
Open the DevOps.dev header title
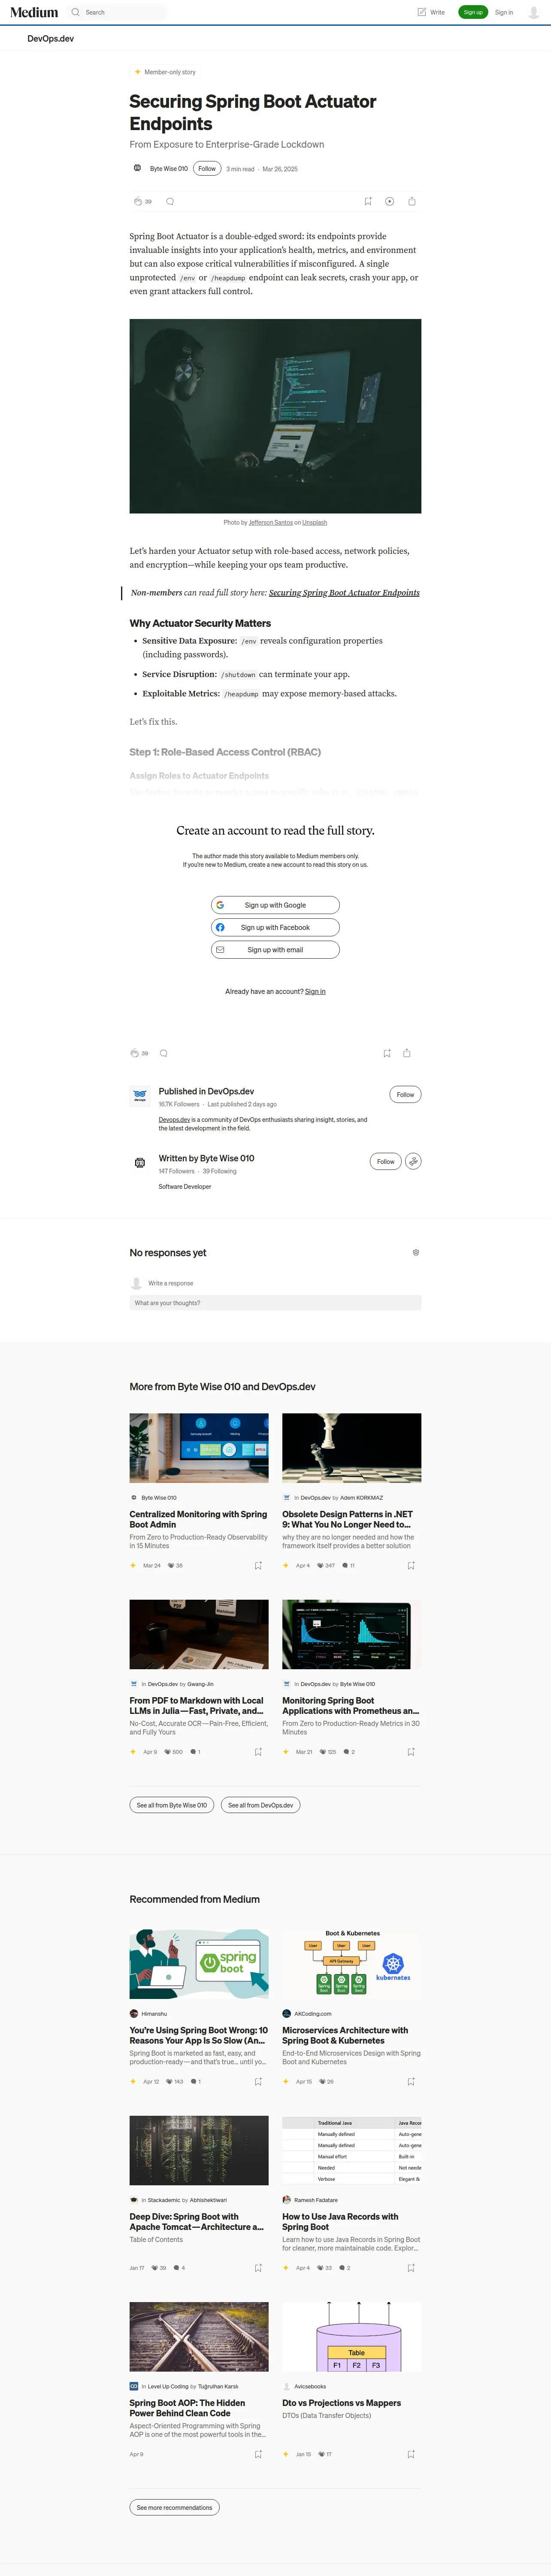coord(51,39)
